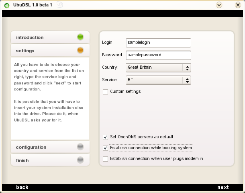Focus the Login input field

(158, 43)
